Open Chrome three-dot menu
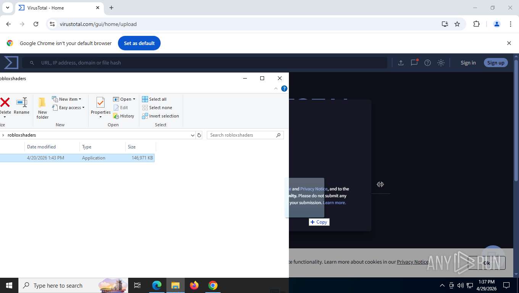This screenshot has height=293, width=519. pos(511,24)
